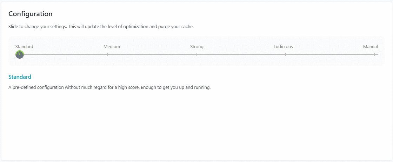Click the Manual tick mark on slider
Viewport: 393px width, 162px height.
coord(374,54)
